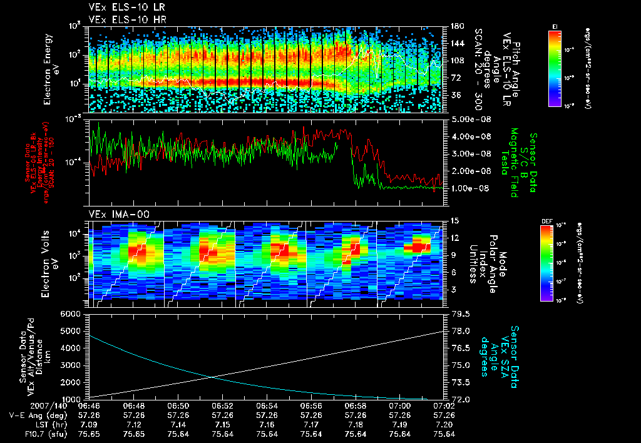Click the LST value 7.12
This screenshot has width=641, height=443.
click(134, 425)
